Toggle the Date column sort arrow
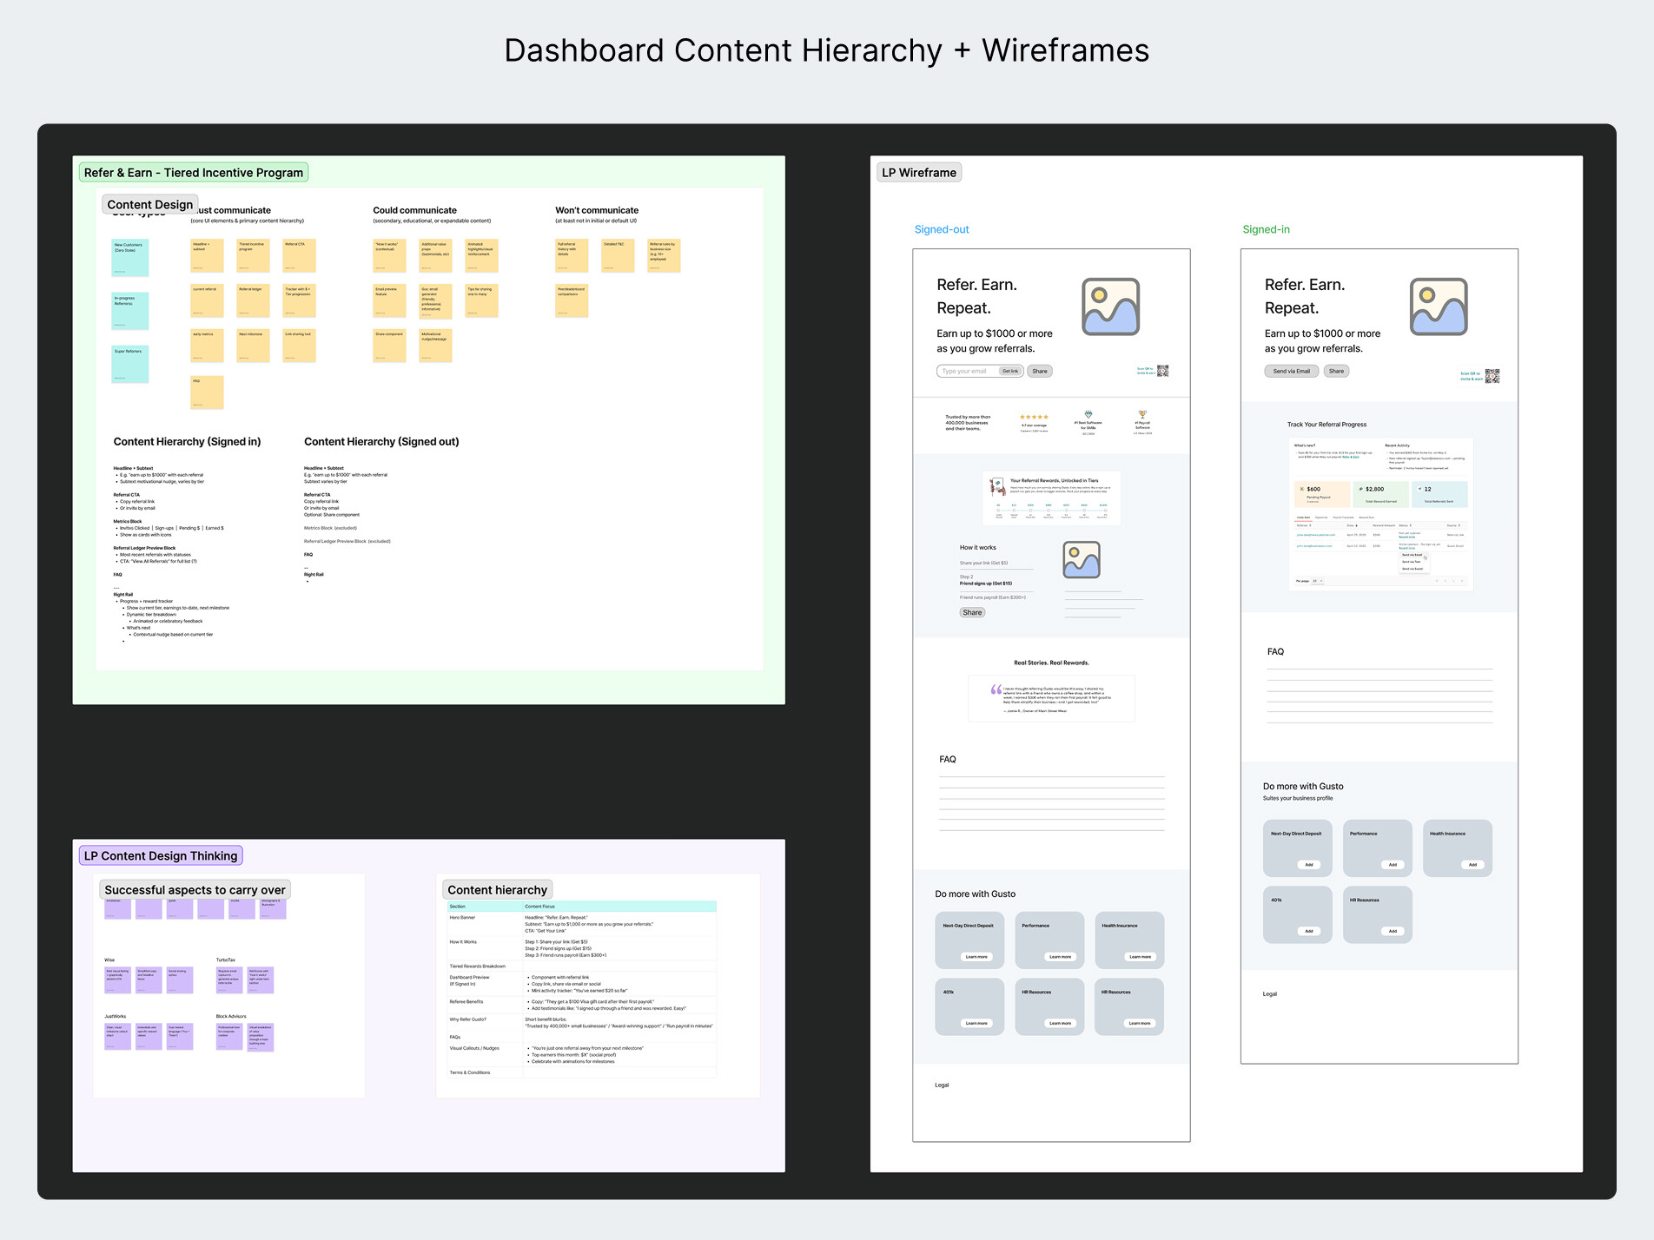 click(1356, 525)
